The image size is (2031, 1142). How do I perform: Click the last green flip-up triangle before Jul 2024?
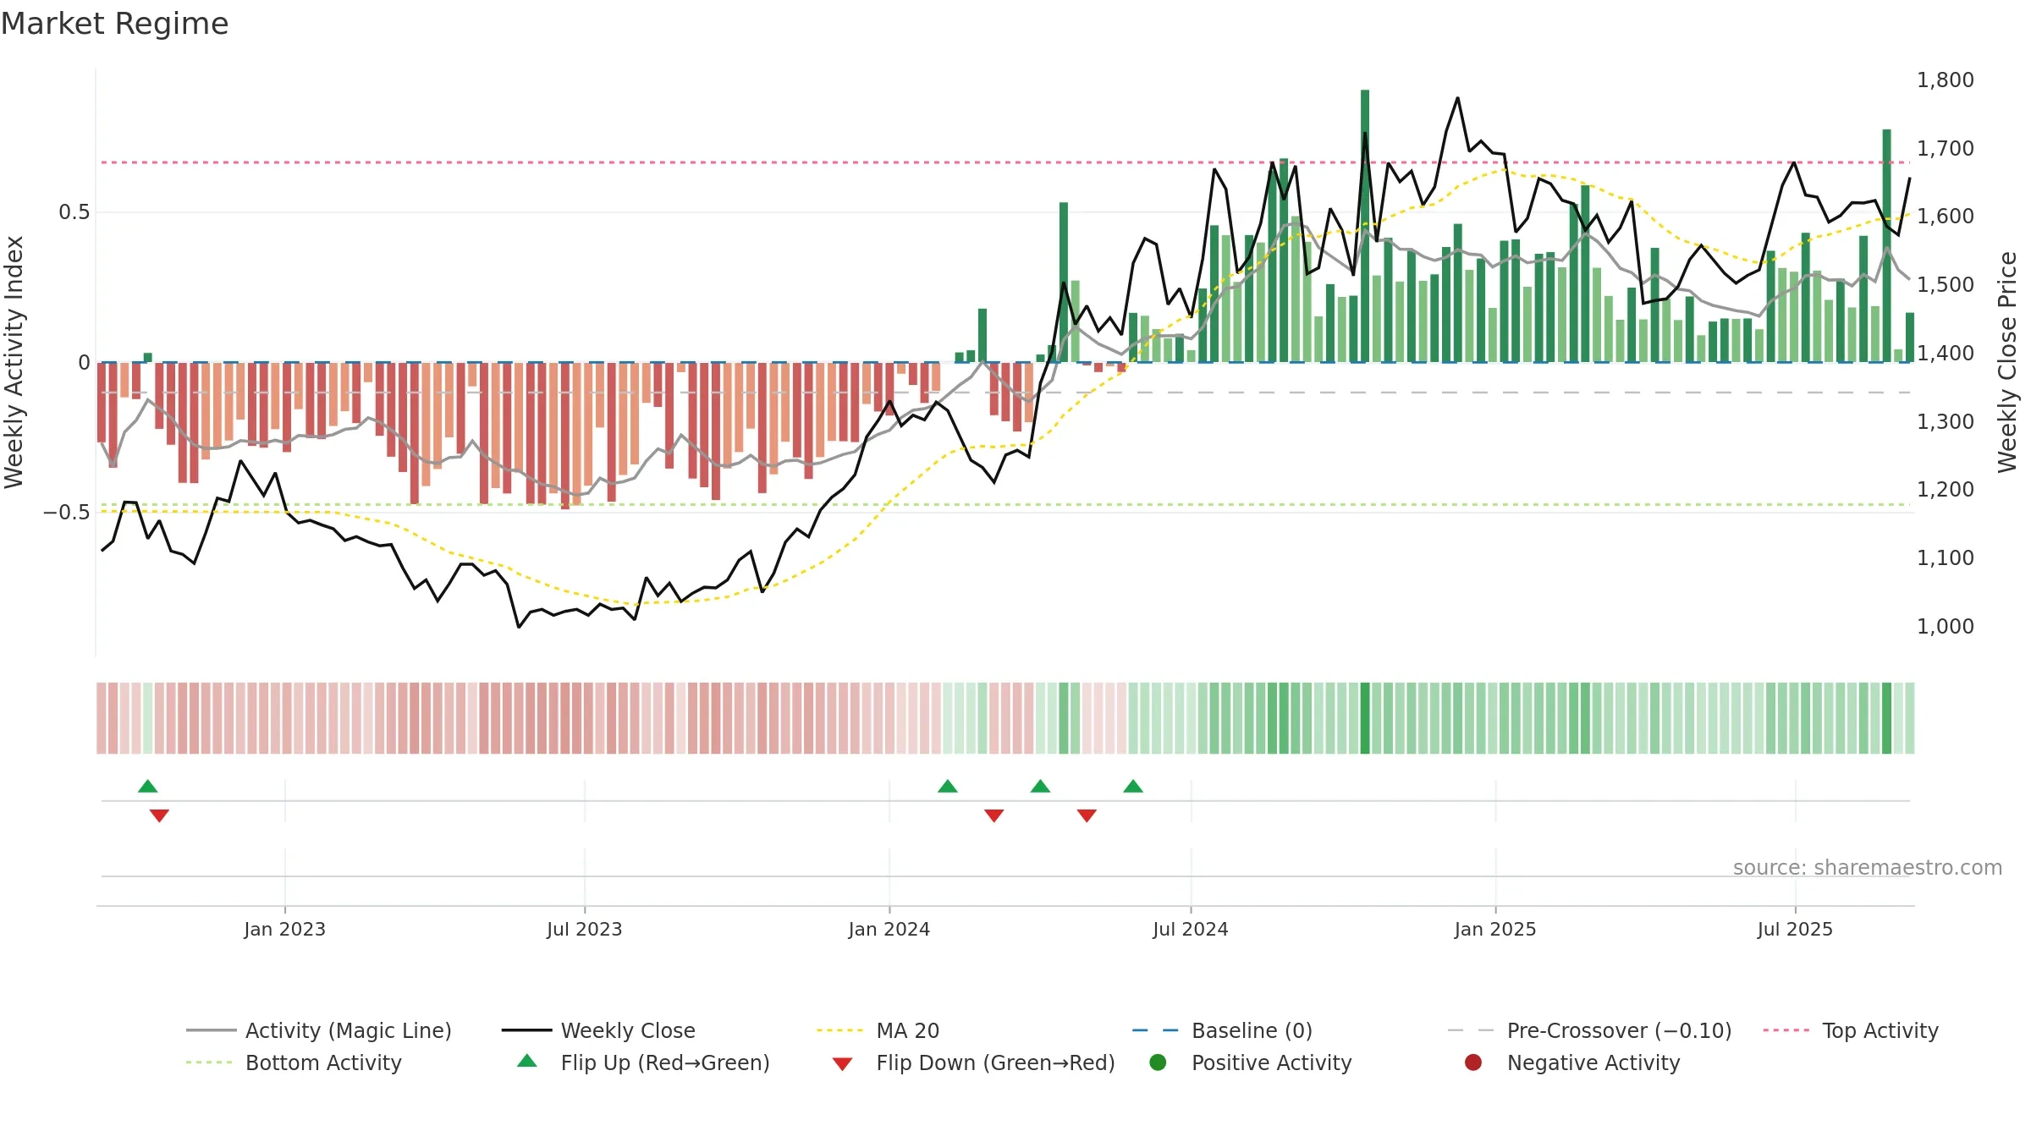(x=1133, y=786)
